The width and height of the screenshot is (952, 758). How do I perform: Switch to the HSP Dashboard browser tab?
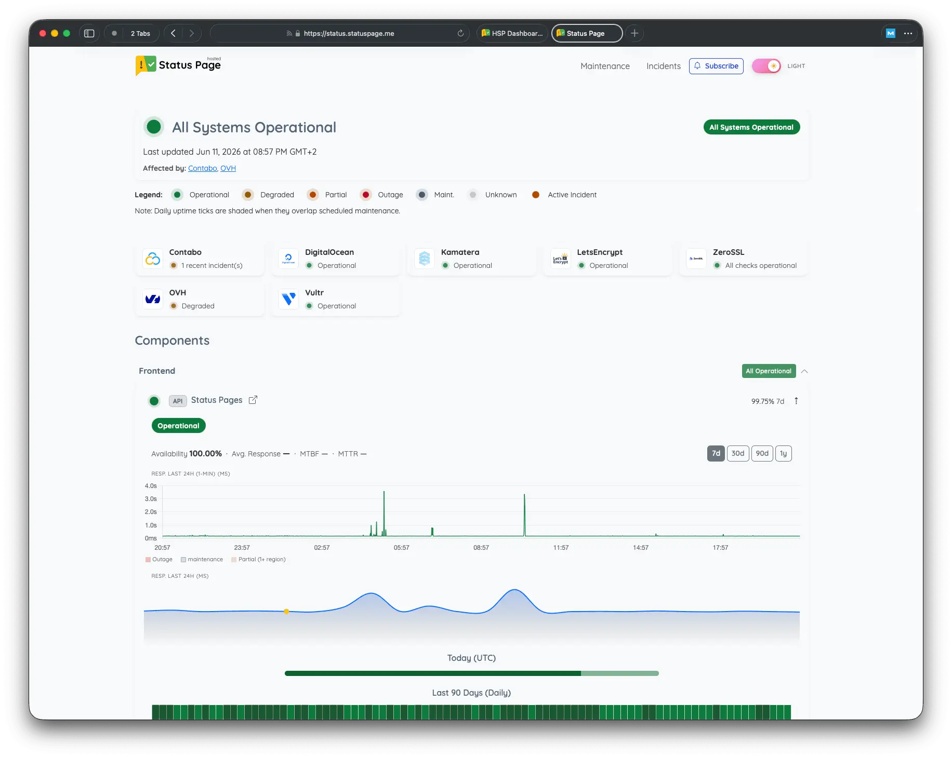pyautogui.click(x=512, y=33)
